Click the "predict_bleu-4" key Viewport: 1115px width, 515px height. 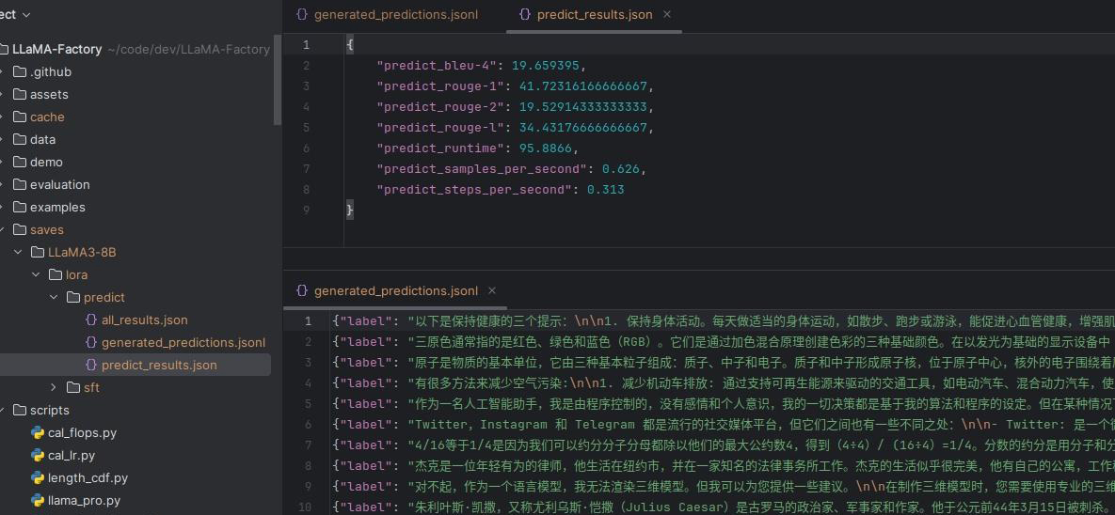[x=436, y=66]
